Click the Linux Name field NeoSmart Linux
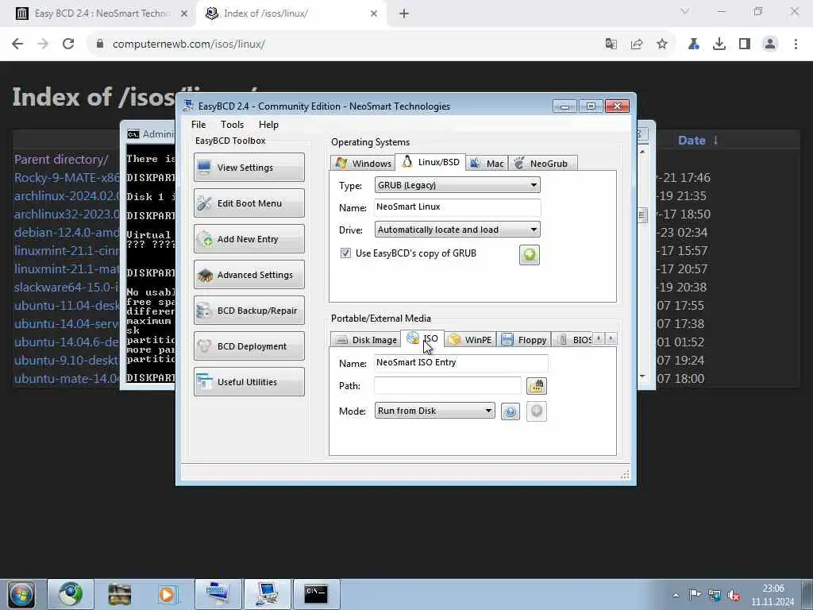This screenshot has width=813, height=610. (457, 207)
